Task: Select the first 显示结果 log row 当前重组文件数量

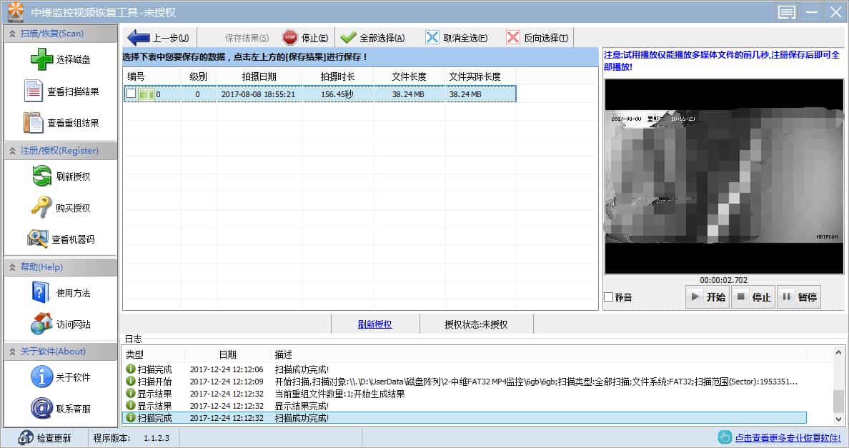Action: click(465, 394)
